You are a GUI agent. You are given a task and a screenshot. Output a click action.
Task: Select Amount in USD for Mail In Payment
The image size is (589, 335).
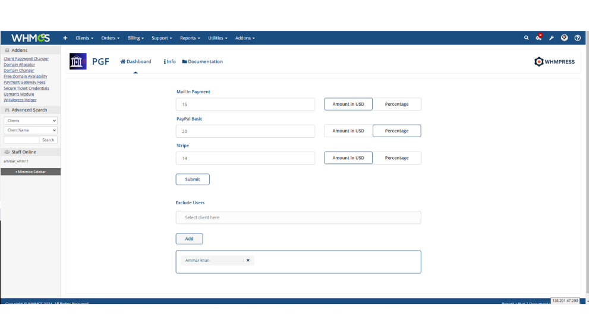coord(348,104)
